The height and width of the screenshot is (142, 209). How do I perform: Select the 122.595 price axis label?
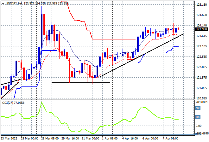(201, 57)
